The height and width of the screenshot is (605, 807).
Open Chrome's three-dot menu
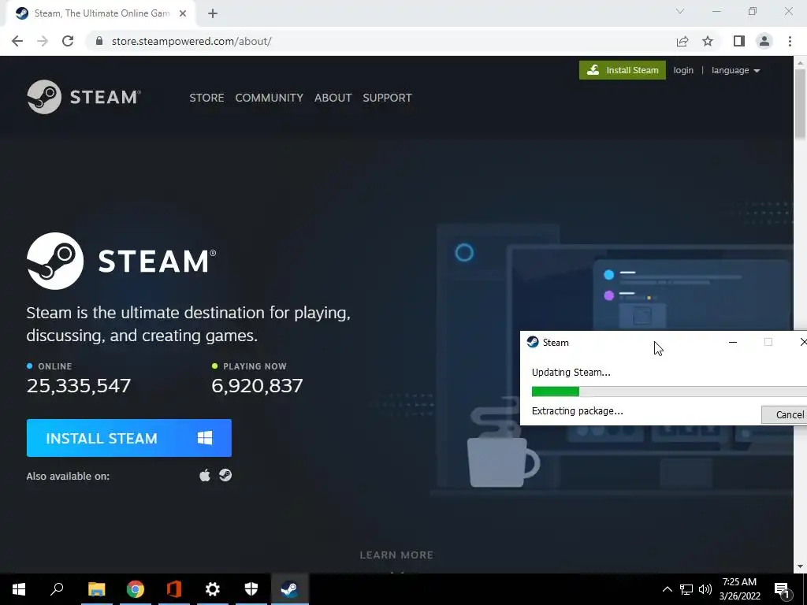(x=790, y=41)
